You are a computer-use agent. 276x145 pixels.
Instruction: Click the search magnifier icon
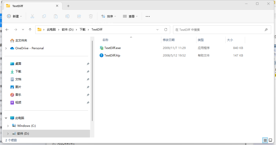[266, 30]
